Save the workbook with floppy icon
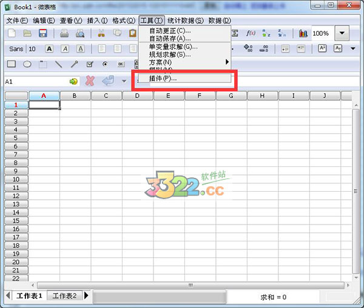364x308 pixels. tap(43, 33)
